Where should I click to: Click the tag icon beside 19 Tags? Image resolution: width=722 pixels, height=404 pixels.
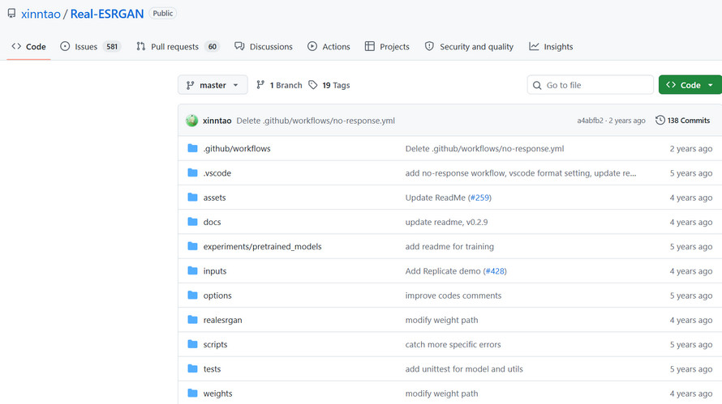313,85
